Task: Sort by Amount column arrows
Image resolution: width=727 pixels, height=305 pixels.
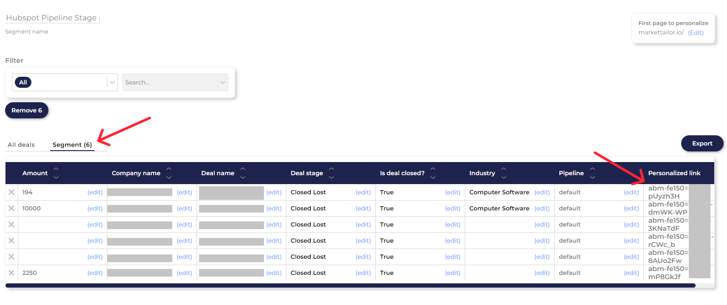Action: point(56,173)
